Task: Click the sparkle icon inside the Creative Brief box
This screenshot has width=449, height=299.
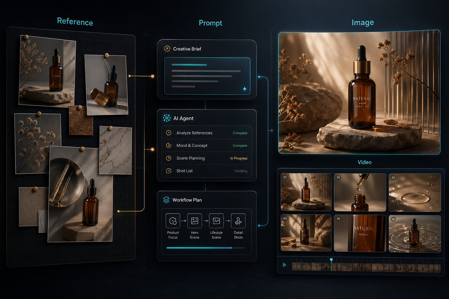Action: [x=245, y=89]
